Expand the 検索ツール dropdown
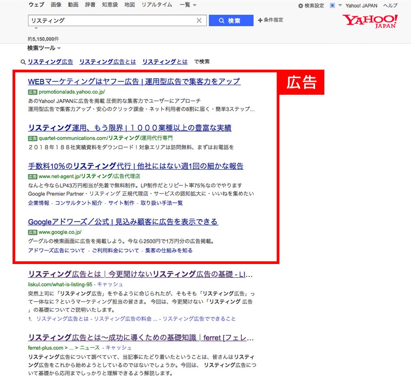 [44, 48]
